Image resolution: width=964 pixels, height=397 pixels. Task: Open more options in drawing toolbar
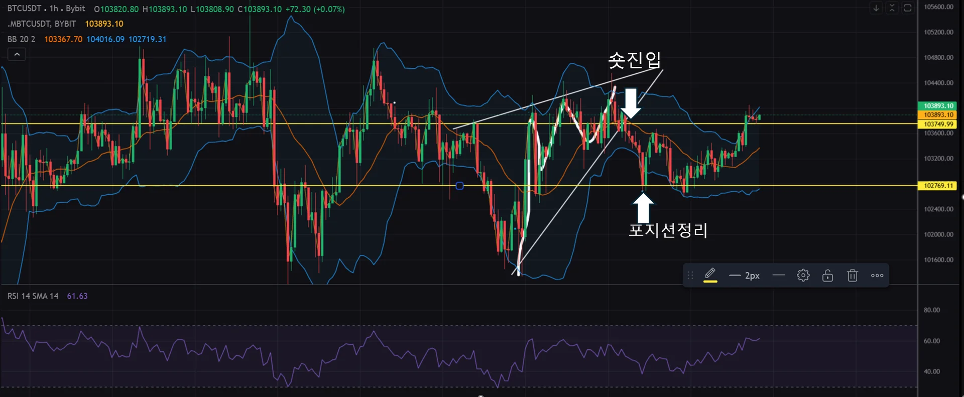pos(877,276)
